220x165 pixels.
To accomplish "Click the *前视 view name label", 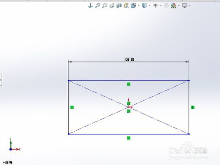I will pyautogui.click(x=8, y=162).
